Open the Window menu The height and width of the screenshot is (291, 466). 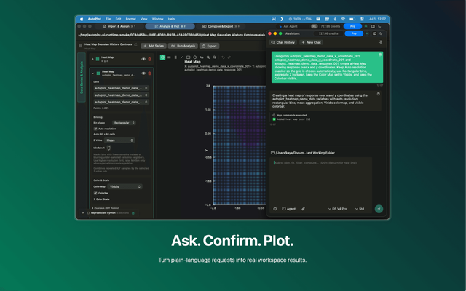[x=157, y=19]
